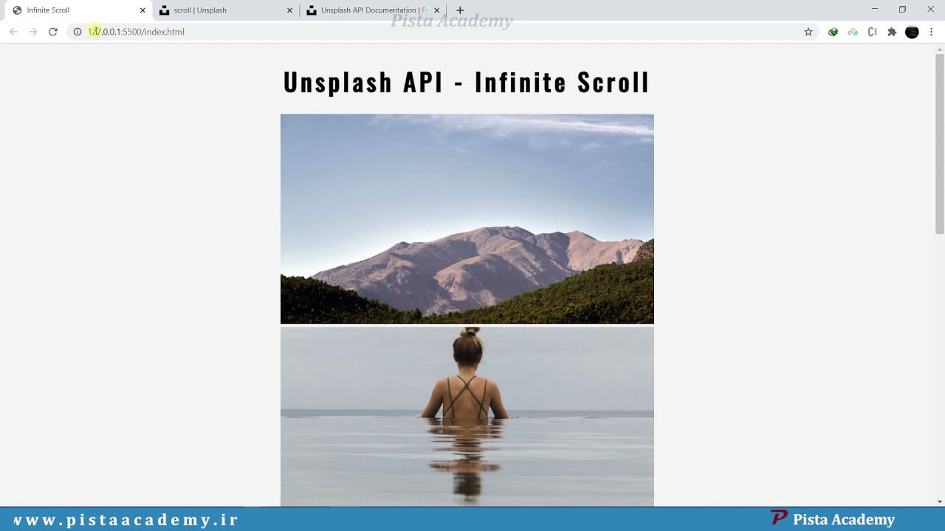Screen dimensions: 945x531
Task: Click the scrollbar down arrow
Action: 939,502
